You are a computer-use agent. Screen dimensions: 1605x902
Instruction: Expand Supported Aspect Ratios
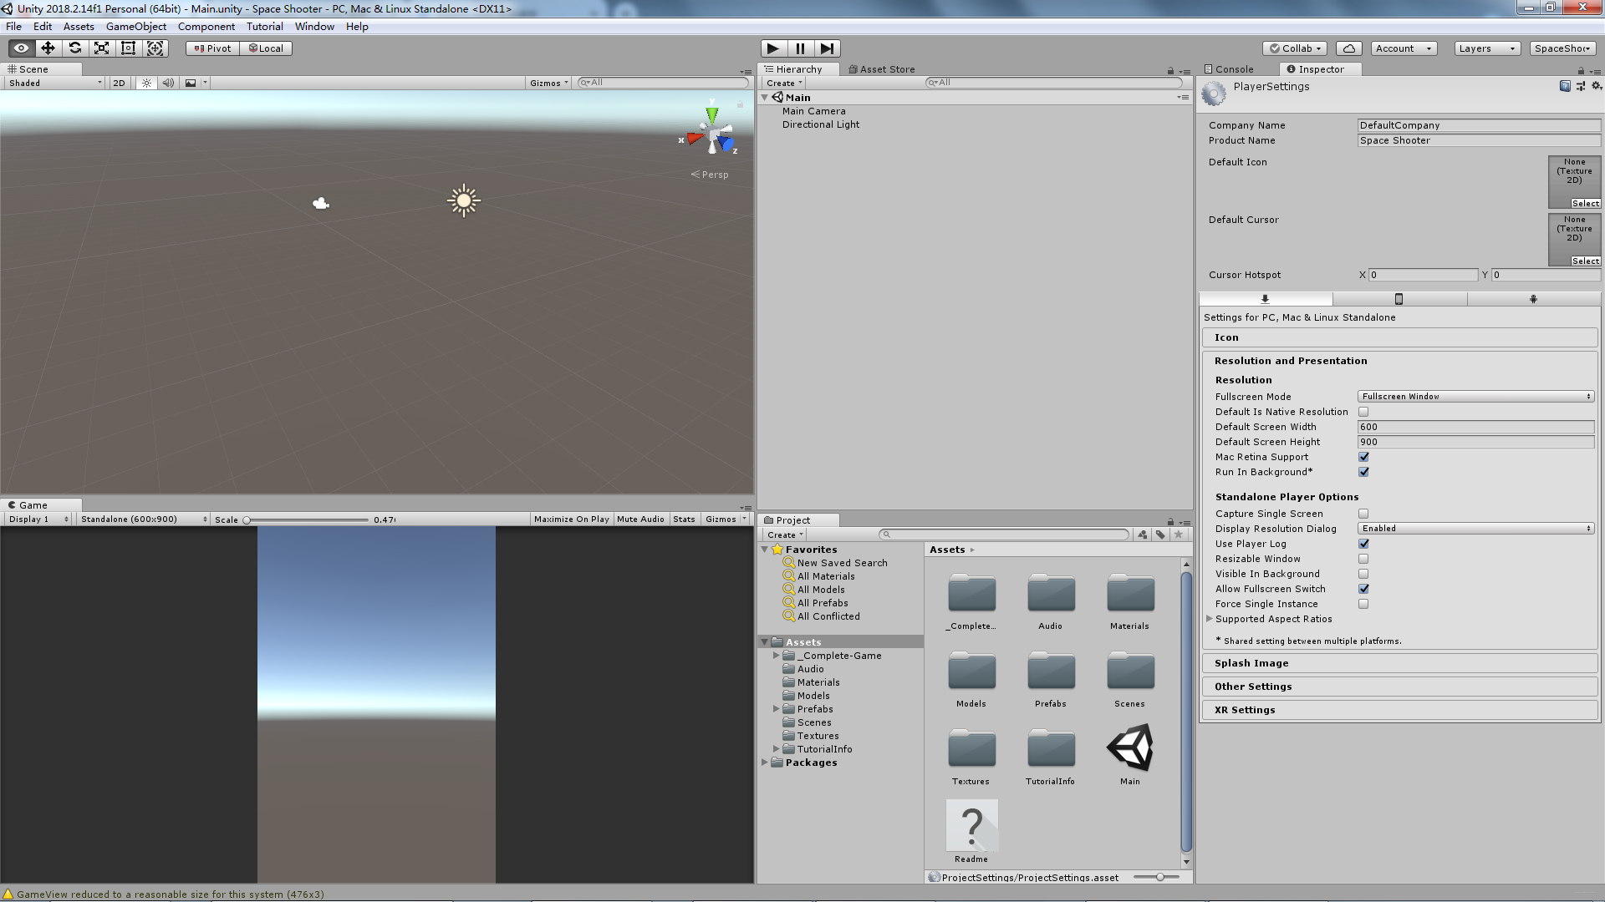coord(1209,619)
